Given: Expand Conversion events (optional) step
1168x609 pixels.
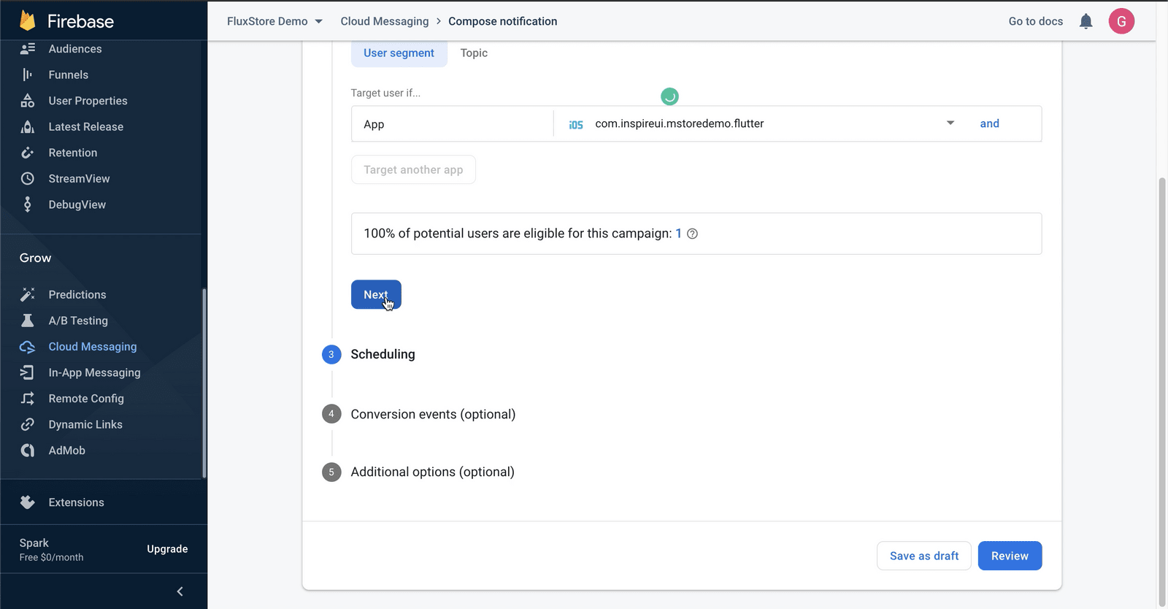Looking at the screenshot, I should click(x=433, y=414).
